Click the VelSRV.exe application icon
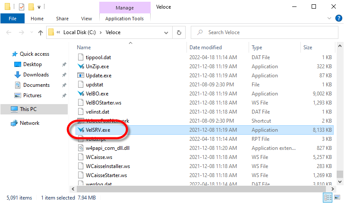The width and height of the screenshot is (344, 203). [x=80, y=130]
